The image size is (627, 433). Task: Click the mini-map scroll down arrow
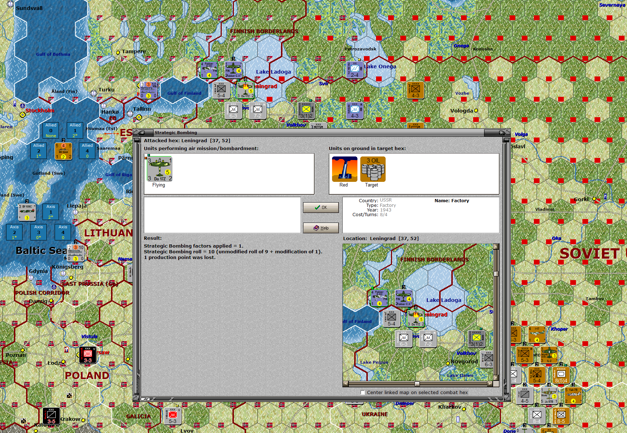coord(496,378)
